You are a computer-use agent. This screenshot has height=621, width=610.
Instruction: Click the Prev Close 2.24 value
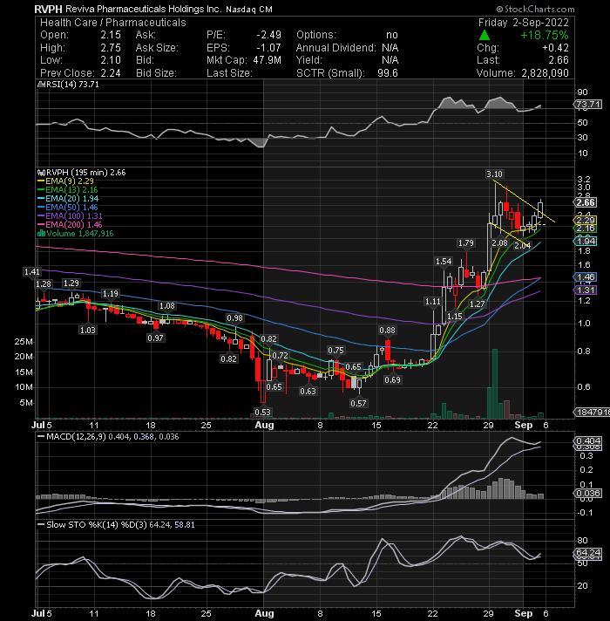point(111,73)
